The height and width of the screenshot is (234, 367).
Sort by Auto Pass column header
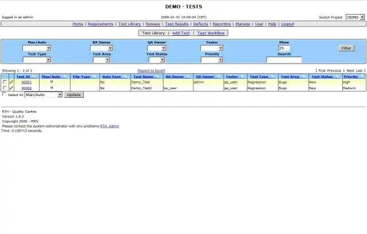tap(111, 77)
